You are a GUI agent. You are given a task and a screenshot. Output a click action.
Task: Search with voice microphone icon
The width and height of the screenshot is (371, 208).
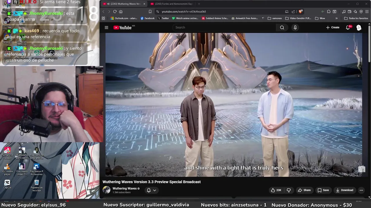pyautogui.click(x=295, y=27)
